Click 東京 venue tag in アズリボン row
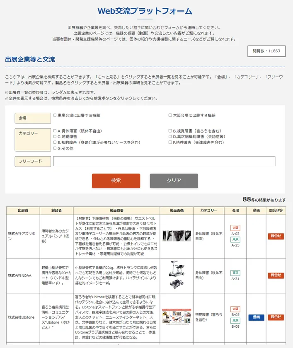Image resolution: width=293 pixels, height=348 pixels. (235, 239)
